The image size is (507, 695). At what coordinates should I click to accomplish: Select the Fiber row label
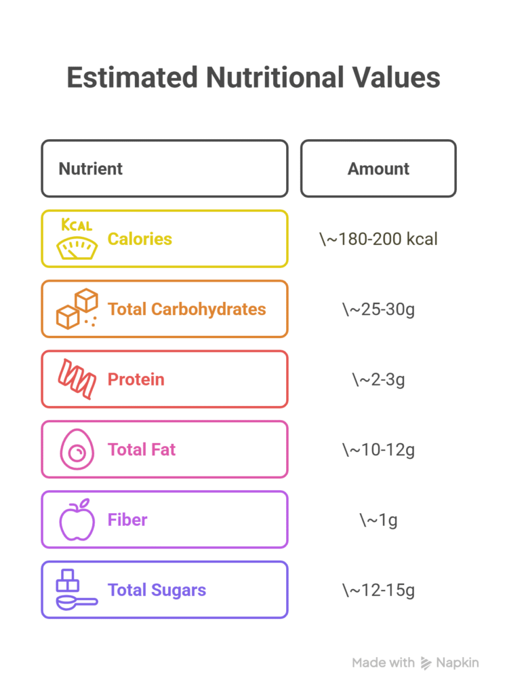coord(127,520)
